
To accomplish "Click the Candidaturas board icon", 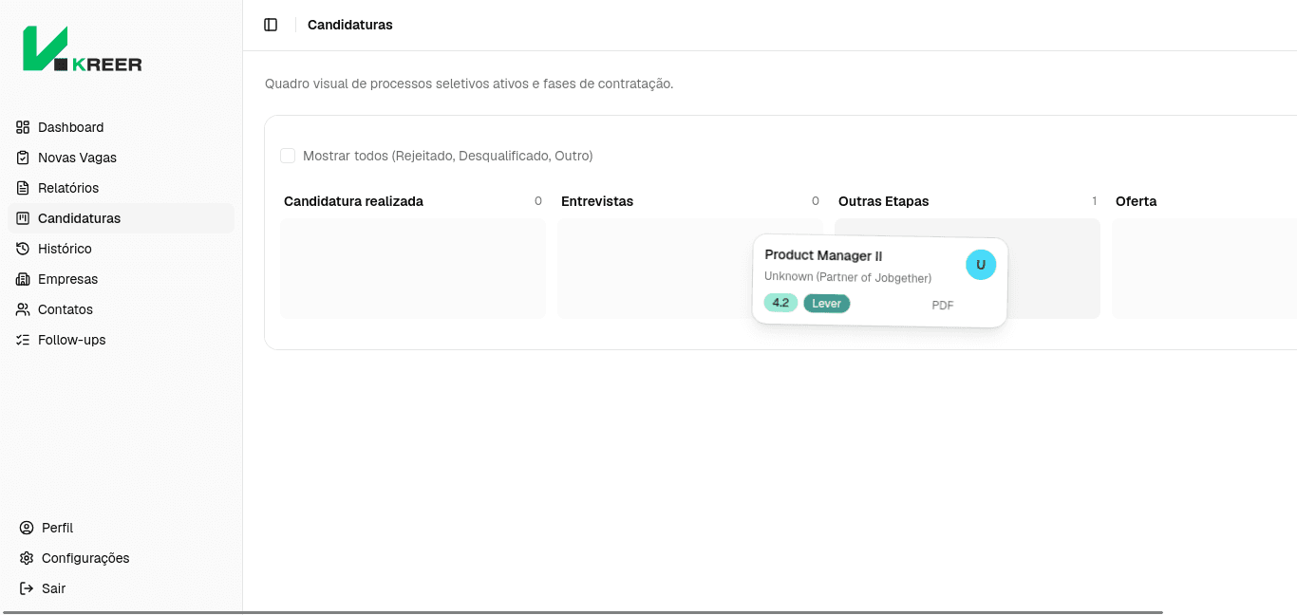I will point(23,218).
